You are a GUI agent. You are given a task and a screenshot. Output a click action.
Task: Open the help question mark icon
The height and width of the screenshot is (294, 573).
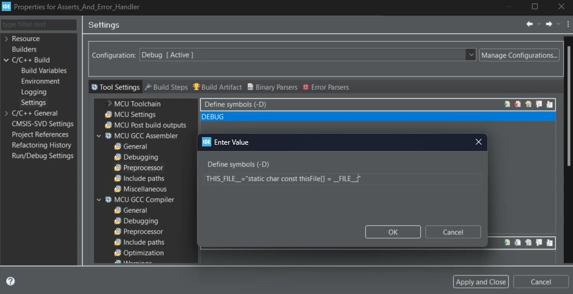coord(10,281)
